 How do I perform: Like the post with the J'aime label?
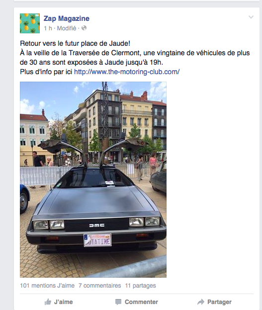(x=64, y=302)
